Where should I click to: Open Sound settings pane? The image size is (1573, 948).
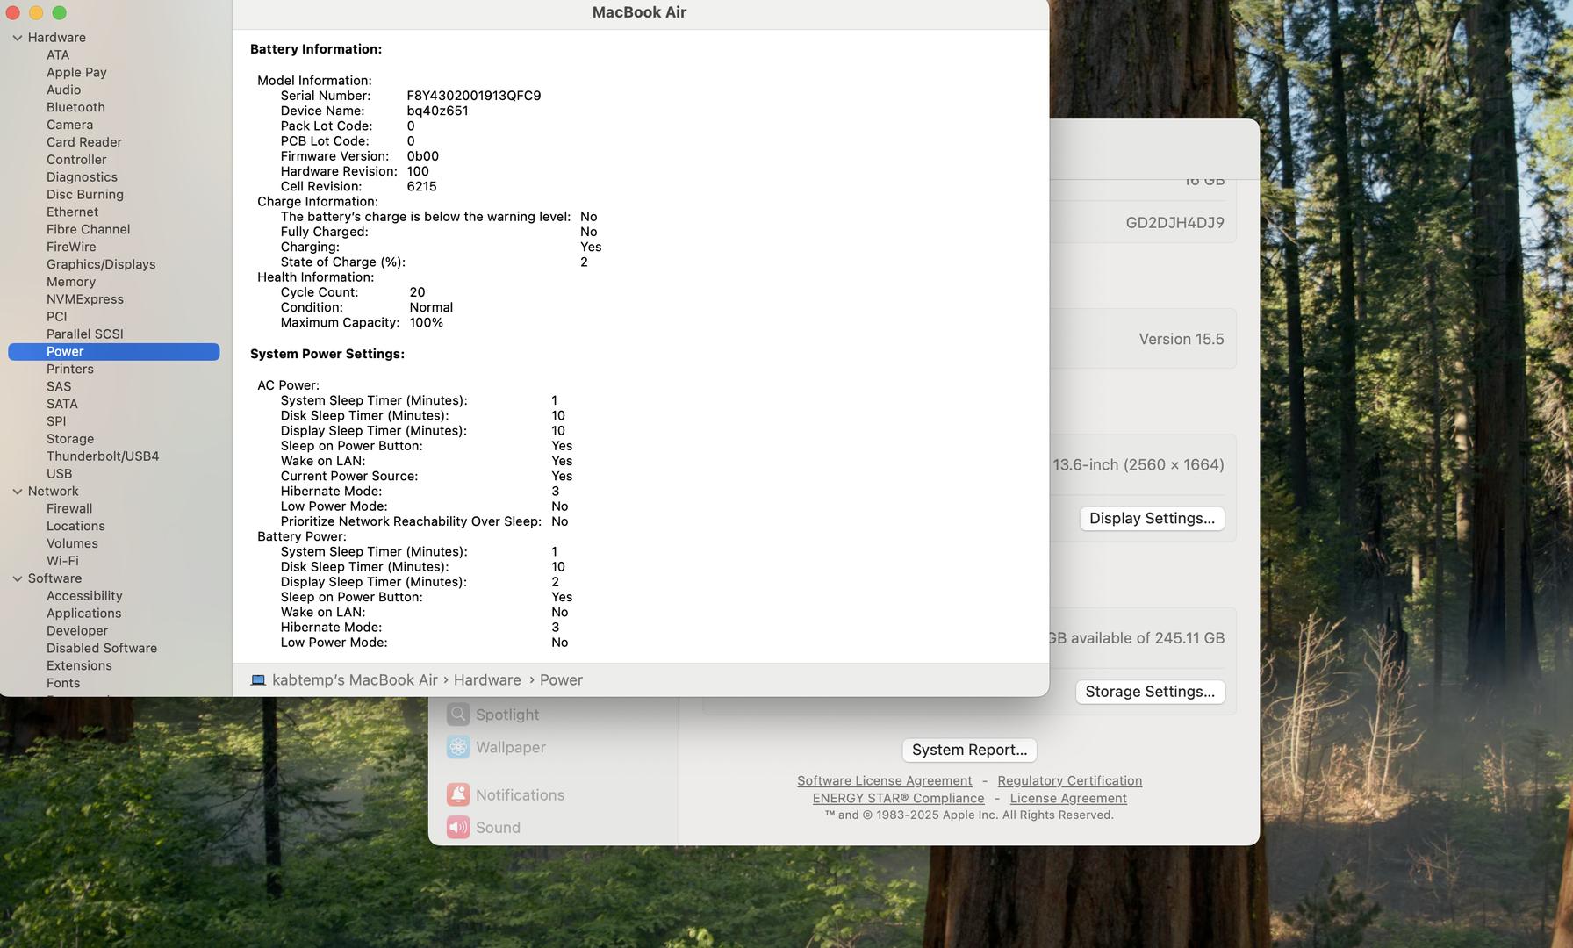point(498,827)
